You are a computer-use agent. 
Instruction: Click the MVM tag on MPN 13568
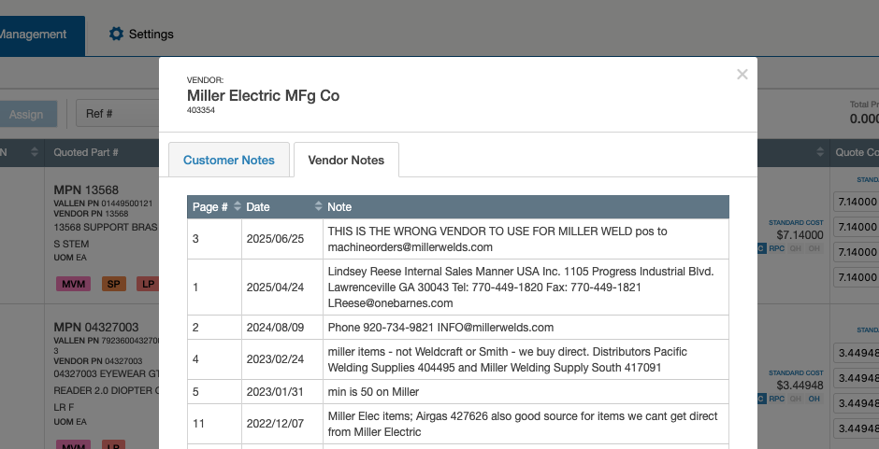(73, 284)
